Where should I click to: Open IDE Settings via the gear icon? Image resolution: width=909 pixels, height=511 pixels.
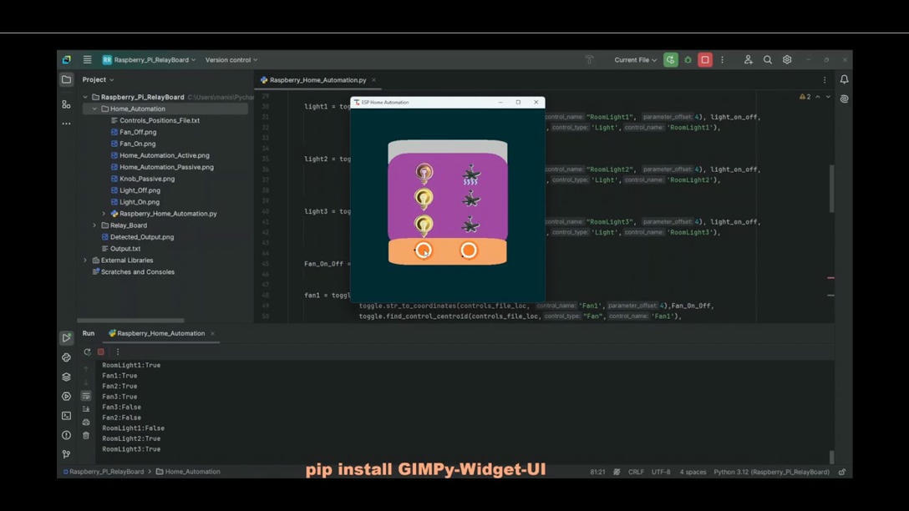click(786, 59)
